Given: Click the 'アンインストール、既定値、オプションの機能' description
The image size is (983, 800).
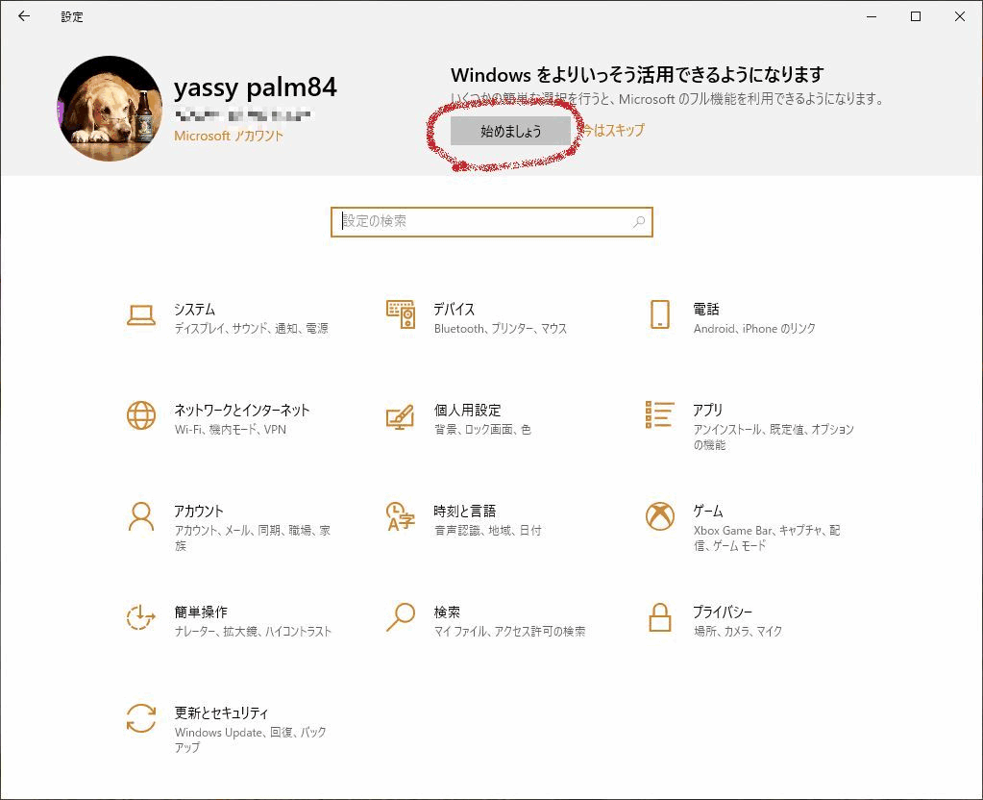Looking at the screenshot, I should tap(774, 437).
